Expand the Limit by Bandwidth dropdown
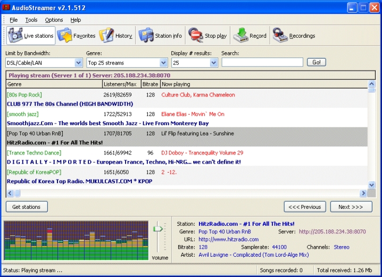Viewport: 382px width, 277px height. (x=77, y=63)
